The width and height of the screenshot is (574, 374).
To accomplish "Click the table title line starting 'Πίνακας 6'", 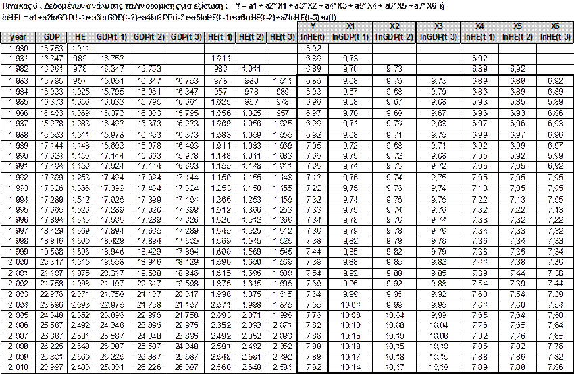I will tap(223, 6).
